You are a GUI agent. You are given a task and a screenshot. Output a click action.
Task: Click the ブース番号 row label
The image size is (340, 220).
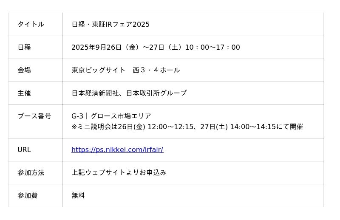pyautogui.click(x=34, y=116)
